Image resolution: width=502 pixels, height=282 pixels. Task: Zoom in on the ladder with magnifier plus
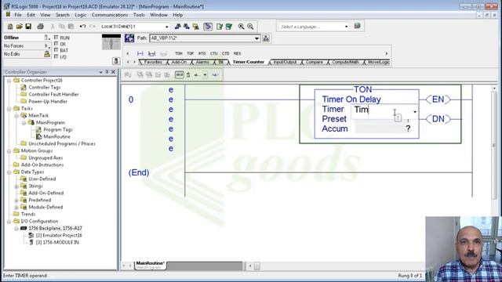[x=241, y=27]
